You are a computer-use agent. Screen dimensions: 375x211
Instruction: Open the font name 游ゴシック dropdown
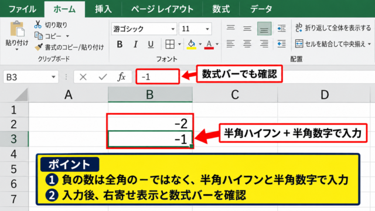coord(173,29)
